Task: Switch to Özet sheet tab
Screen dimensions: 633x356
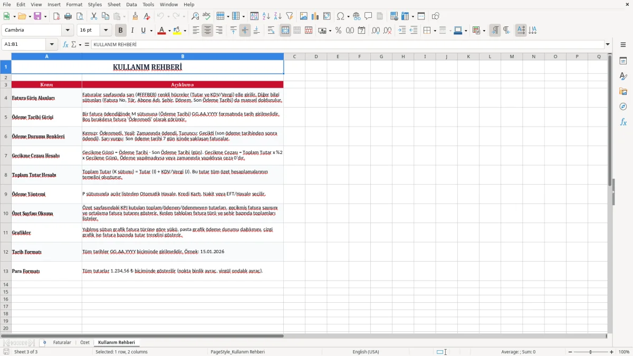Action: 84,343
